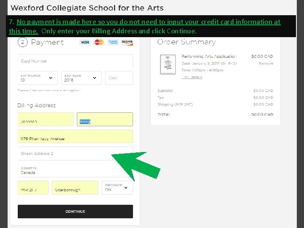This screenshot has height=228, width=304.
Task: Open the Exp Year dropdown
Action: click(81, 78)
